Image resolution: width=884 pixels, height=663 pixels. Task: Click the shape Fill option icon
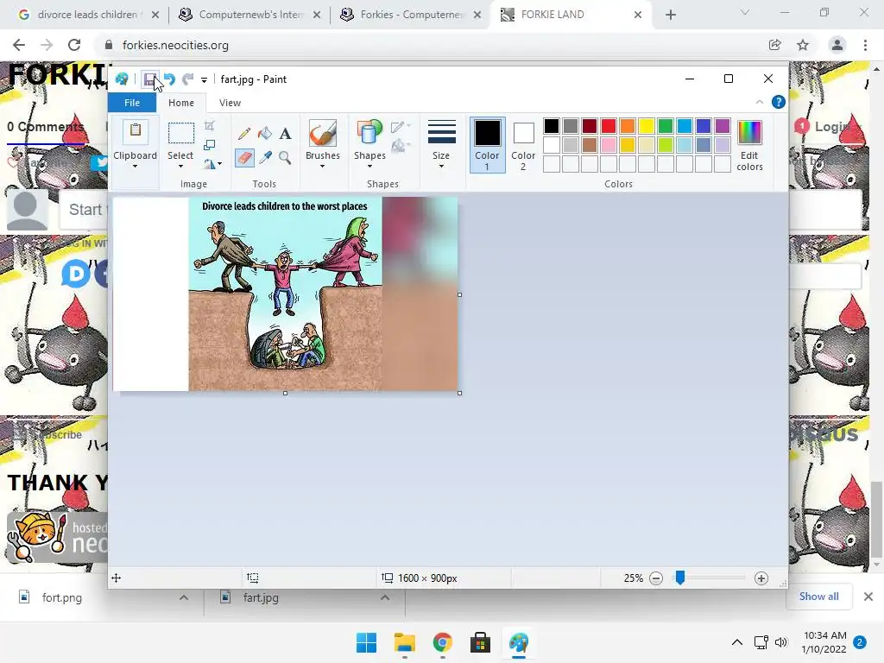point(401,146)
